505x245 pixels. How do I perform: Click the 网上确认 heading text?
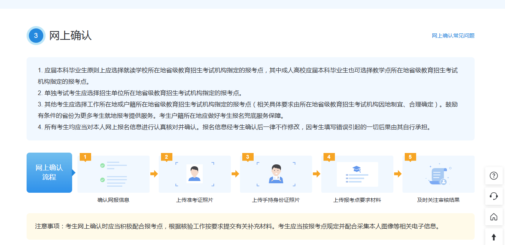click(70, 35)
